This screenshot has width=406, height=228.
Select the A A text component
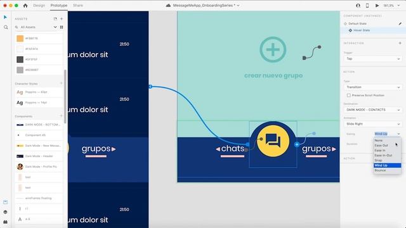(x=39, y=219)
